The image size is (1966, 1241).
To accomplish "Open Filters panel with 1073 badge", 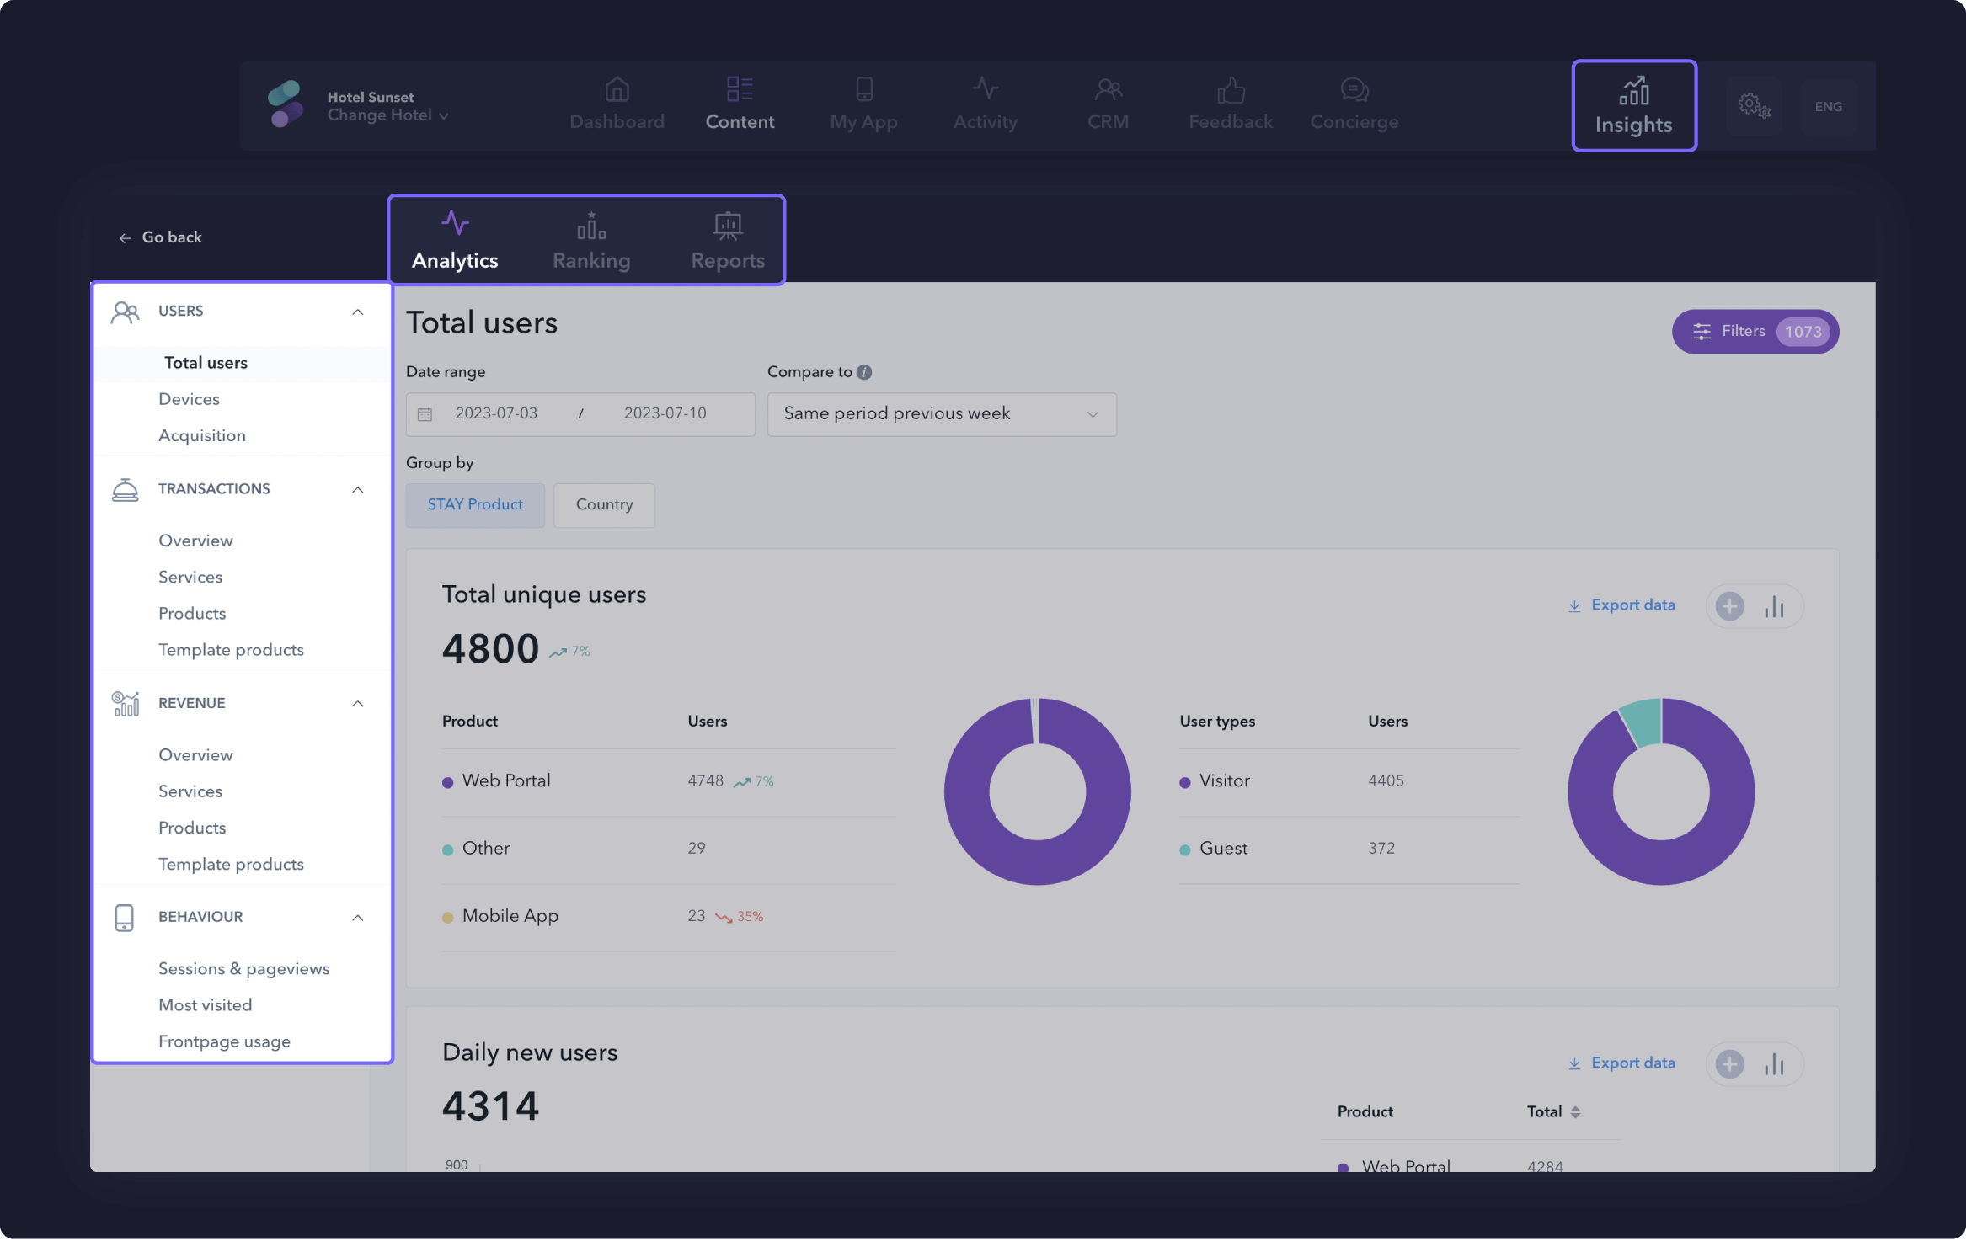I will pyautogui.click(x=1755, y=332).
